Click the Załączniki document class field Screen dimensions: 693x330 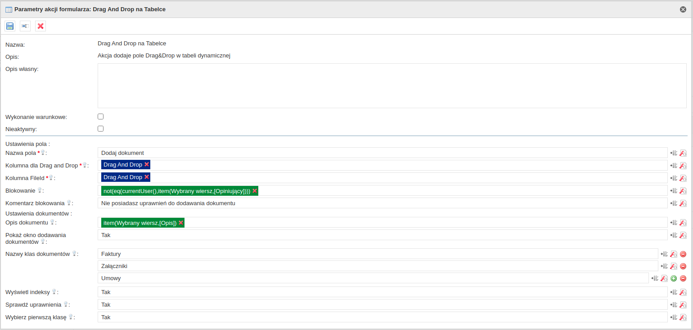[378, 266]
